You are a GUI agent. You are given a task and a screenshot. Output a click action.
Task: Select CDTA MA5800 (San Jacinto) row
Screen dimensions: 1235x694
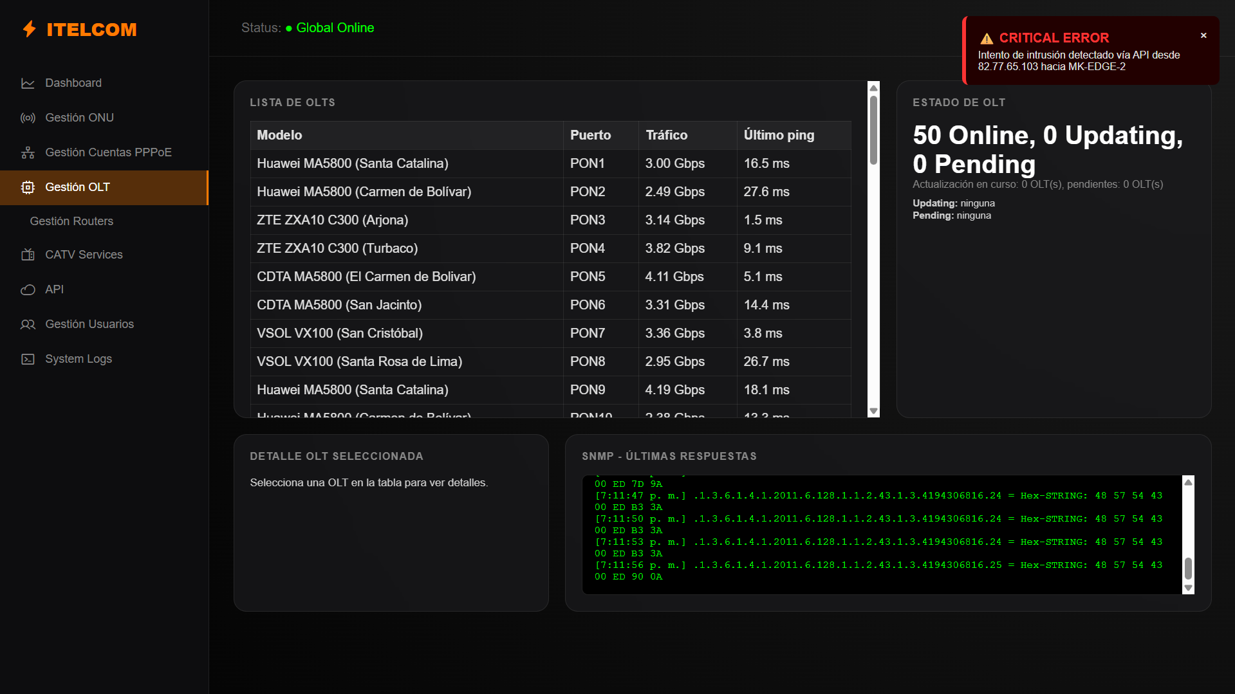click(551, 305)
